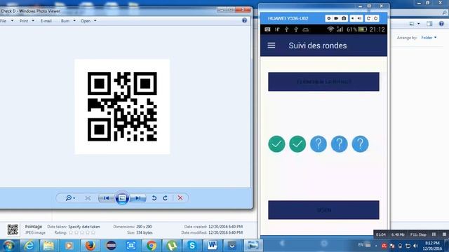Raise volume in the phone mirror toolbar
This screenshot has width=449, height=252.
tap(359, 18)
